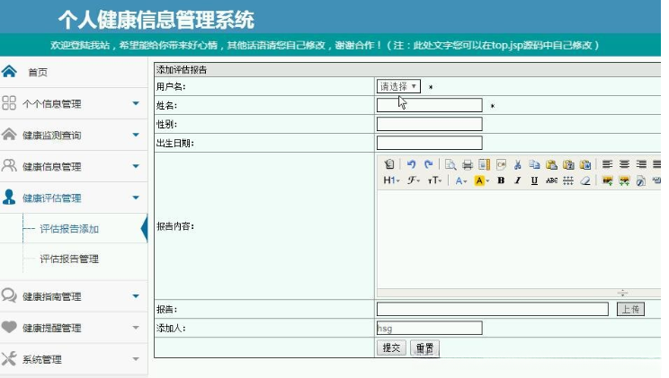Focus the 姓名 input field
Screen dimensions: 669x378
[430, 105]
